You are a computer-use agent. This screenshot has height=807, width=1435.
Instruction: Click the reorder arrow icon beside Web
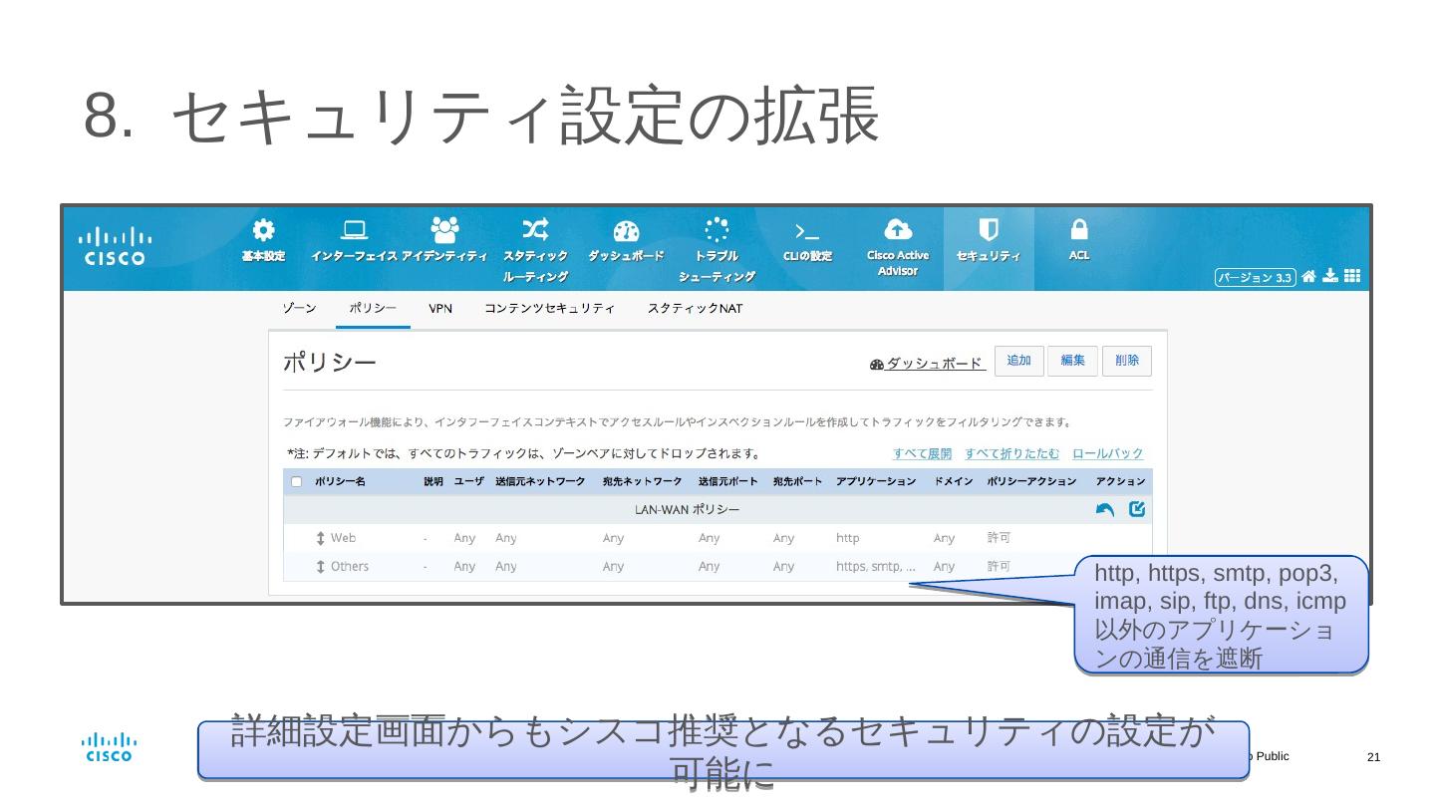pyautogui.click(x=320, y=538)
